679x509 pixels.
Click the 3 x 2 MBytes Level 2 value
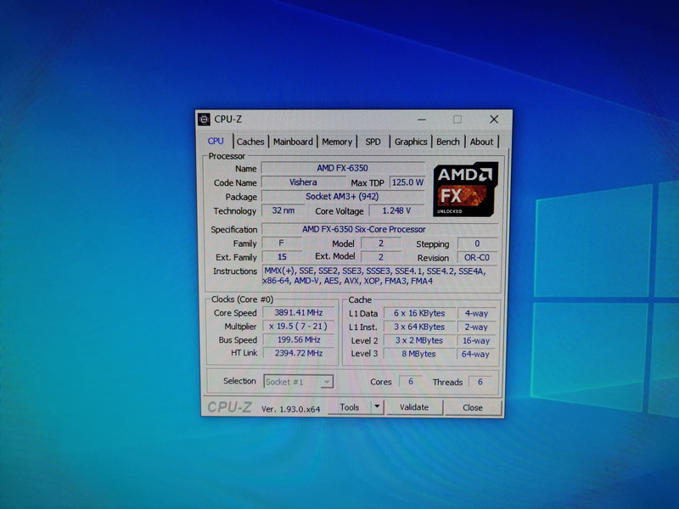pyautogui.click(x=419, y=340)
